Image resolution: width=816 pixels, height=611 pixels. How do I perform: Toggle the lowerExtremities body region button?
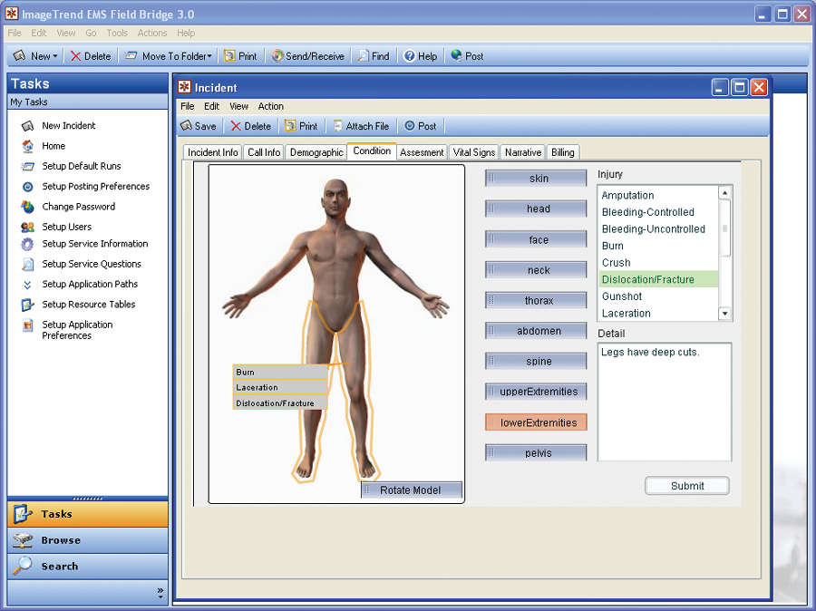[x=537, y=422]
